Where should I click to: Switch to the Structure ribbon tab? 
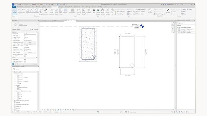tap(27, 7)
